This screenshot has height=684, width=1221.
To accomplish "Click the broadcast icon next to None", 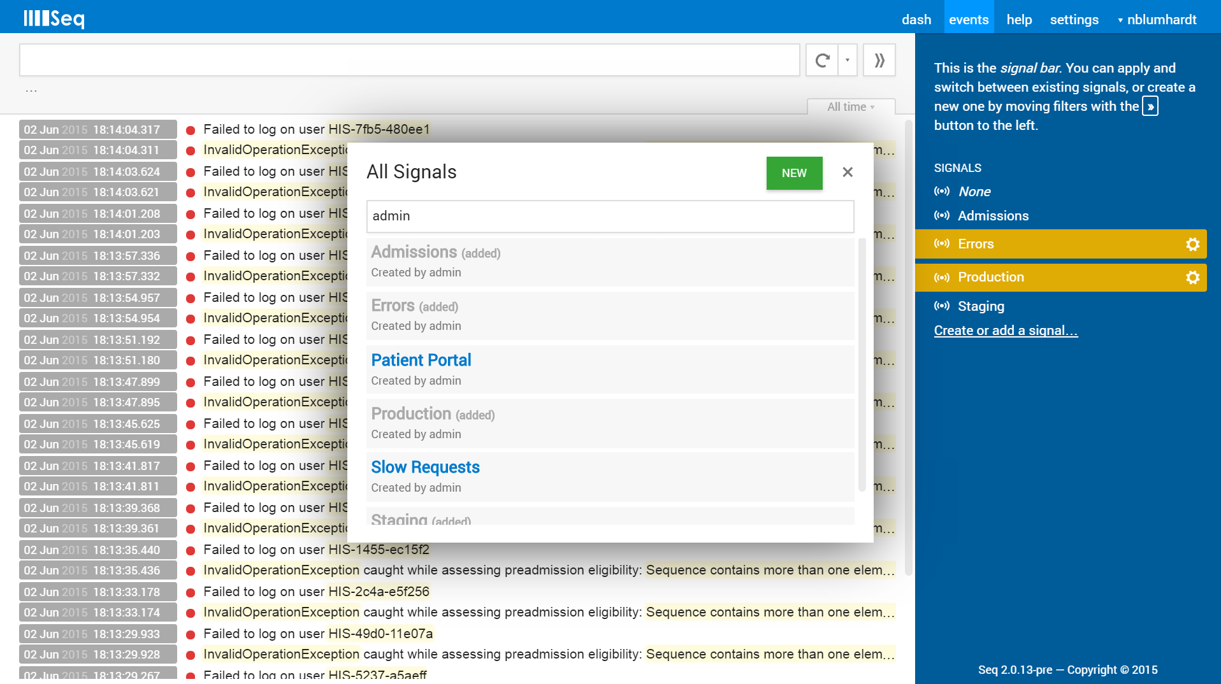I will pyautogui.click(x=942, y=191).
